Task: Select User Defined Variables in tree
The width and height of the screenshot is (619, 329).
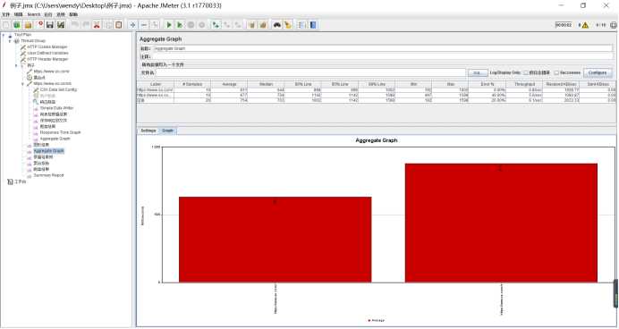Action: (x=47, y=53)
